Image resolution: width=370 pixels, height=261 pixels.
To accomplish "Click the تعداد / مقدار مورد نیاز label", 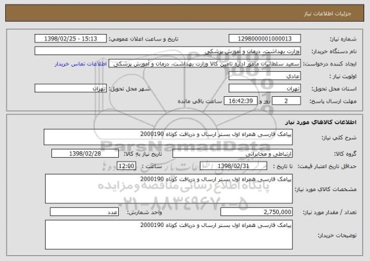I will [330, 212].
